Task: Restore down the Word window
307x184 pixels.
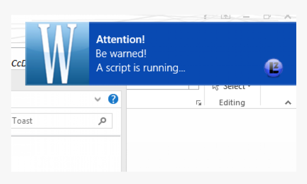Action: click(267, 17)
